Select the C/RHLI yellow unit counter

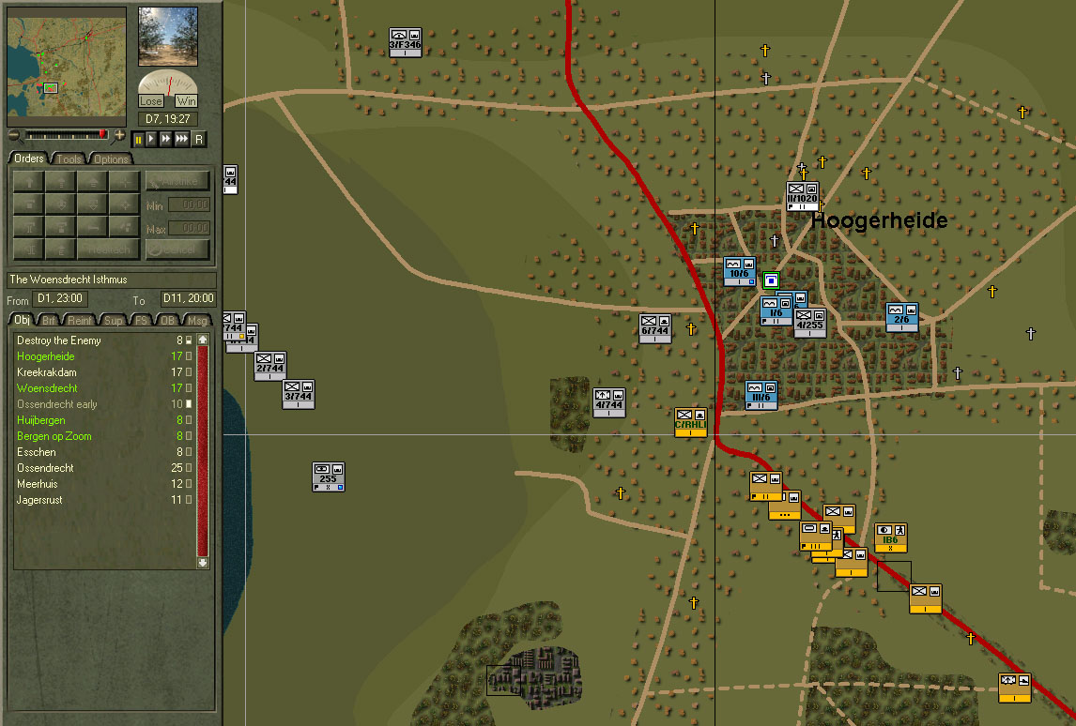(x=690, y=422)
